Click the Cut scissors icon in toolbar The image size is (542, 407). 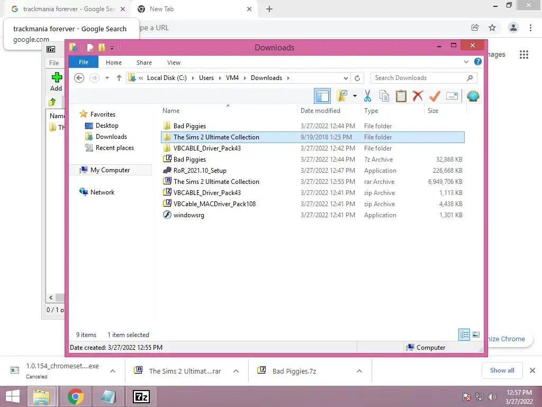(367, 96)
